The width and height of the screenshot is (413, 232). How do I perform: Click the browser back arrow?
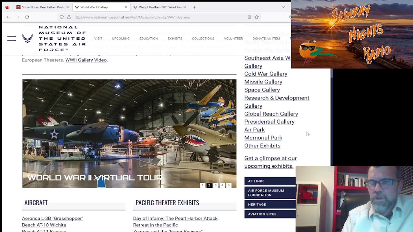(8, 17)
